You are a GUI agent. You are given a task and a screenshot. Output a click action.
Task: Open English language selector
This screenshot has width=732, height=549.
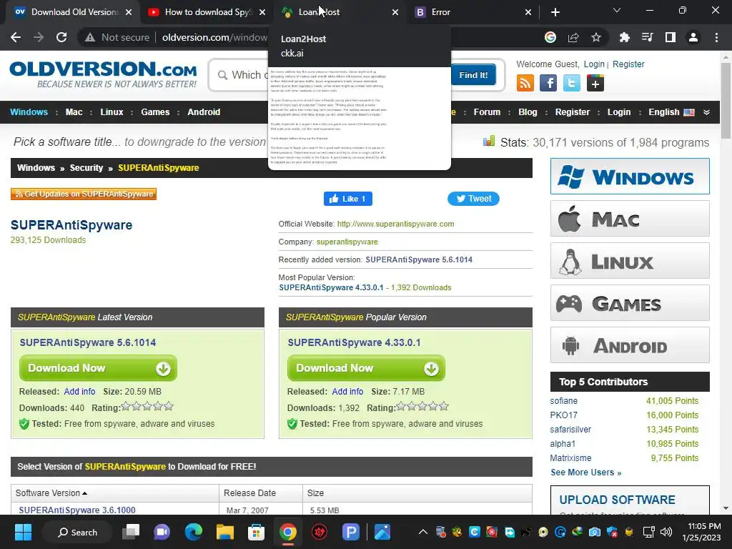tap(671, 112)
